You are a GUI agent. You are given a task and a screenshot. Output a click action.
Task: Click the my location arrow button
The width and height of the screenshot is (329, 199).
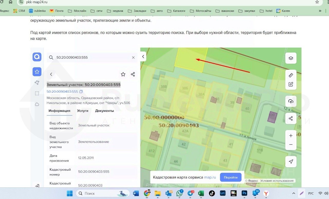[x=291, y=161]
